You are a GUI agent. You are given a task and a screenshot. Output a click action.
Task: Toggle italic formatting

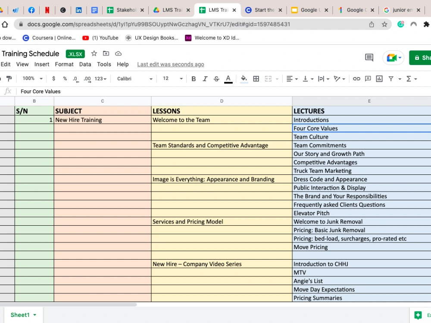point(205,79)
